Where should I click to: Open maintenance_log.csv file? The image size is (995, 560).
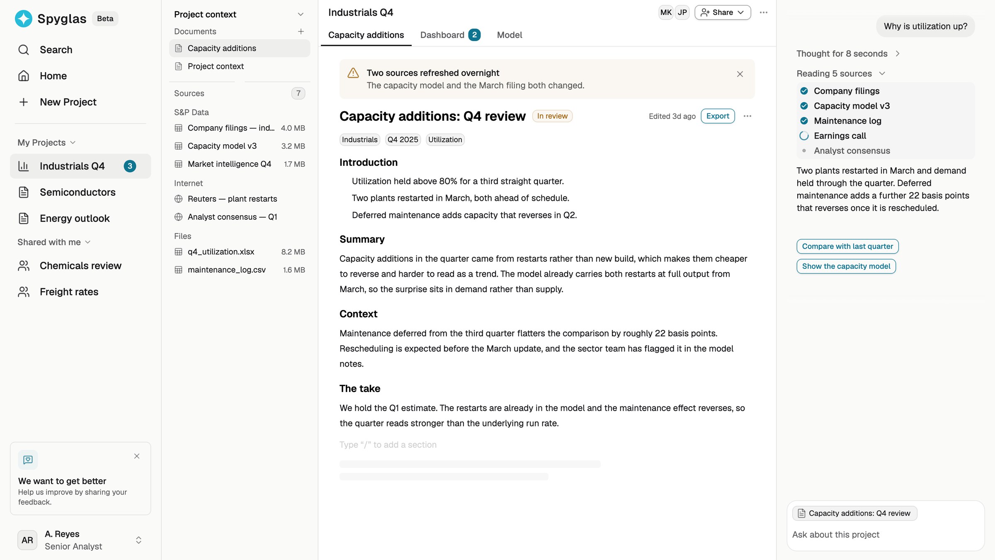(x=240, y=270)
